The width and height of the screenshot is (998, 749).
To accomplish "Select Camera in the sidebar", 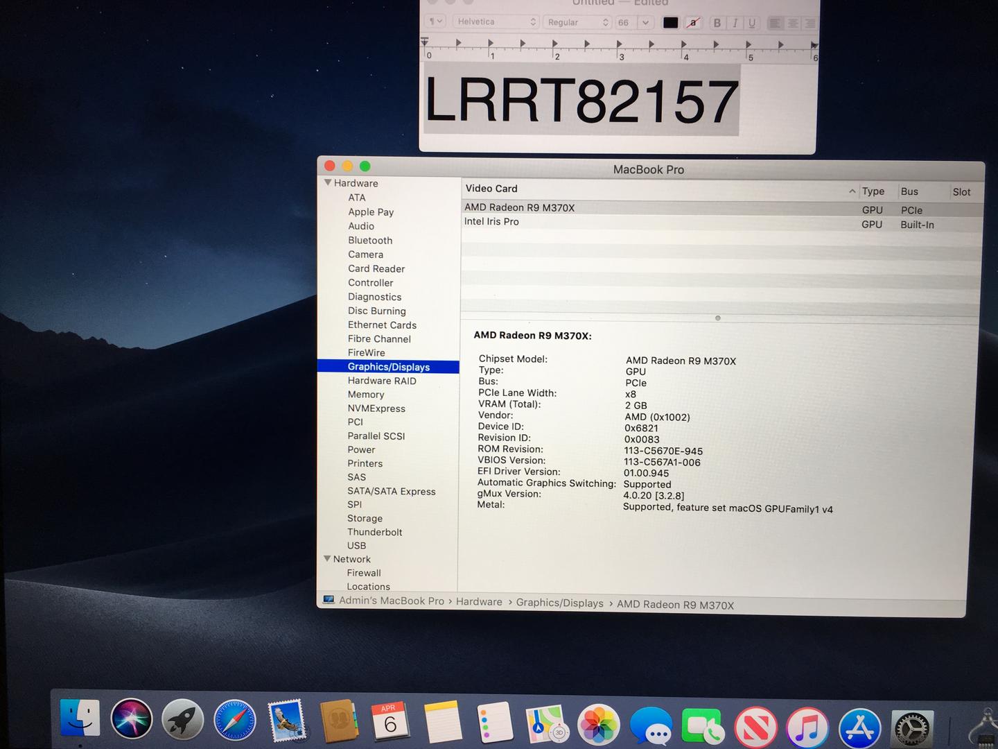I will [x=365, y=255].
